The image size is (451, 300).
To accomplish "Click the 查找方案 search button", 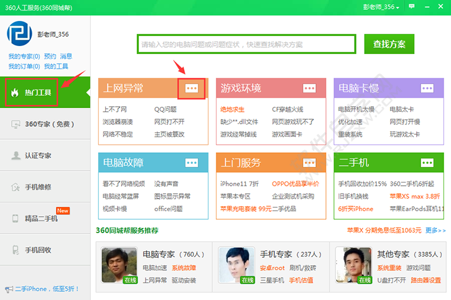I will (x=389, y=44).
